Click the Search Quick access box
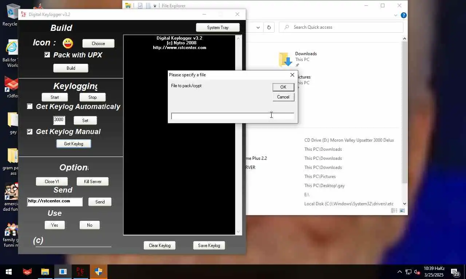 (341, 27)
